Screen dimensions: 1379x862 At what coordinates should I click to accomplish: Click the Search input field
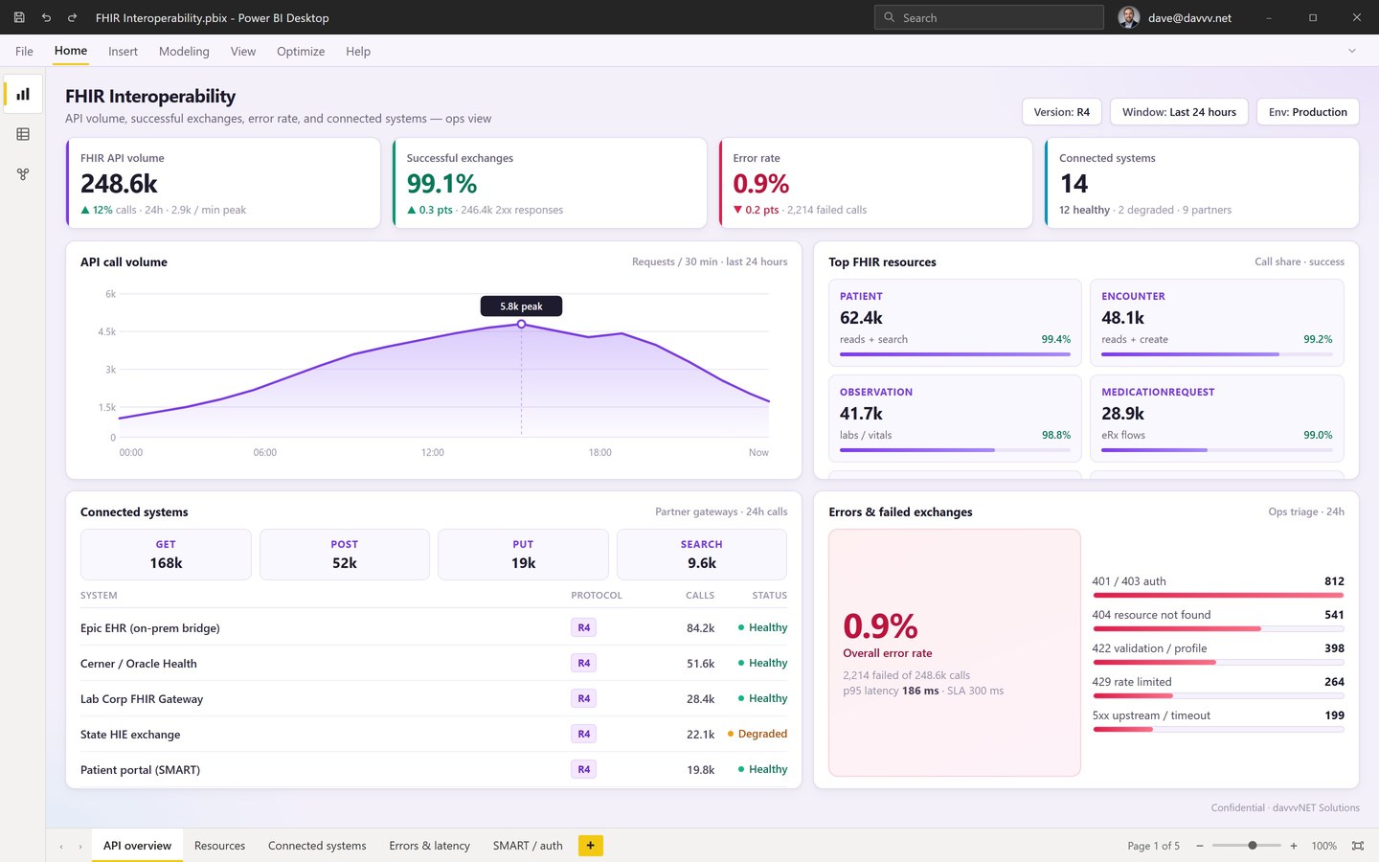click(989, 17)
